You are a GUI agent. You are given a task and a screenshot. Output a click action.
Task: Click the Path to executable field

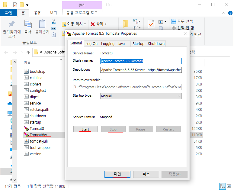pyautogui.click(x=127, y=87)
